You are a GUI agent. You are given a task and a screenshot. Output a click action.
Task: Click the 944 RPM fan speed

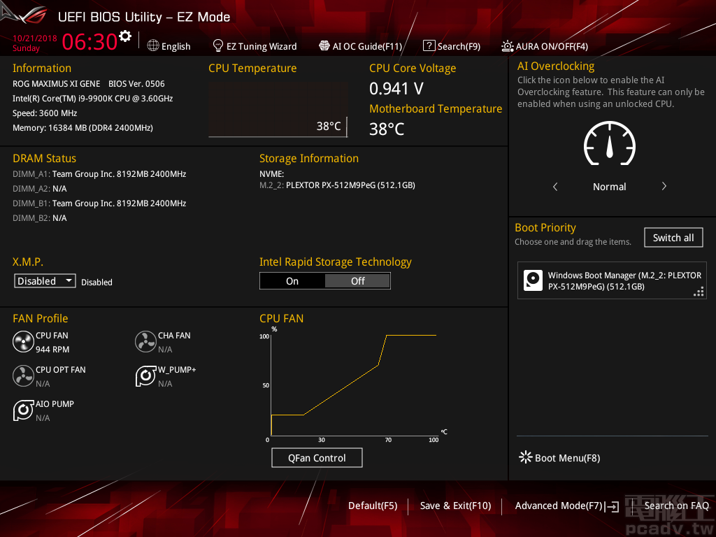[x=52, y=350]
